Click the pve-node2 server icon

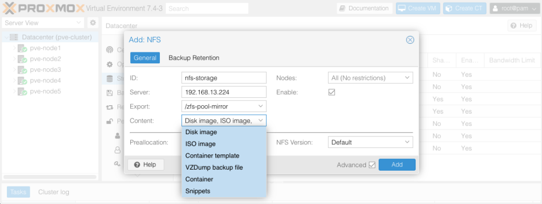[x=22, y=59]
